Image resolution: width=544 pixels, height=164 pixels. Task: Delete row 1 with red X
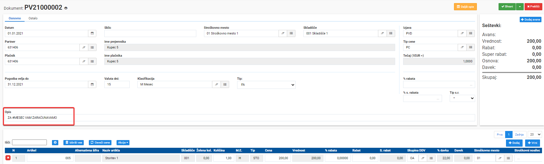(8, 158)
